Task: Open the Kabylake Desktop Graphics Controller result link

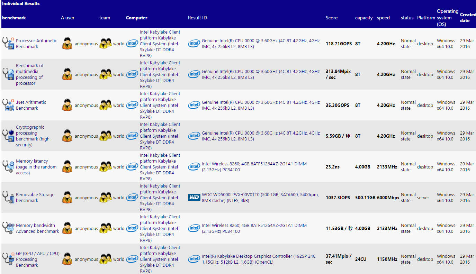Action: pyautogui.click(x=259, y=259)
